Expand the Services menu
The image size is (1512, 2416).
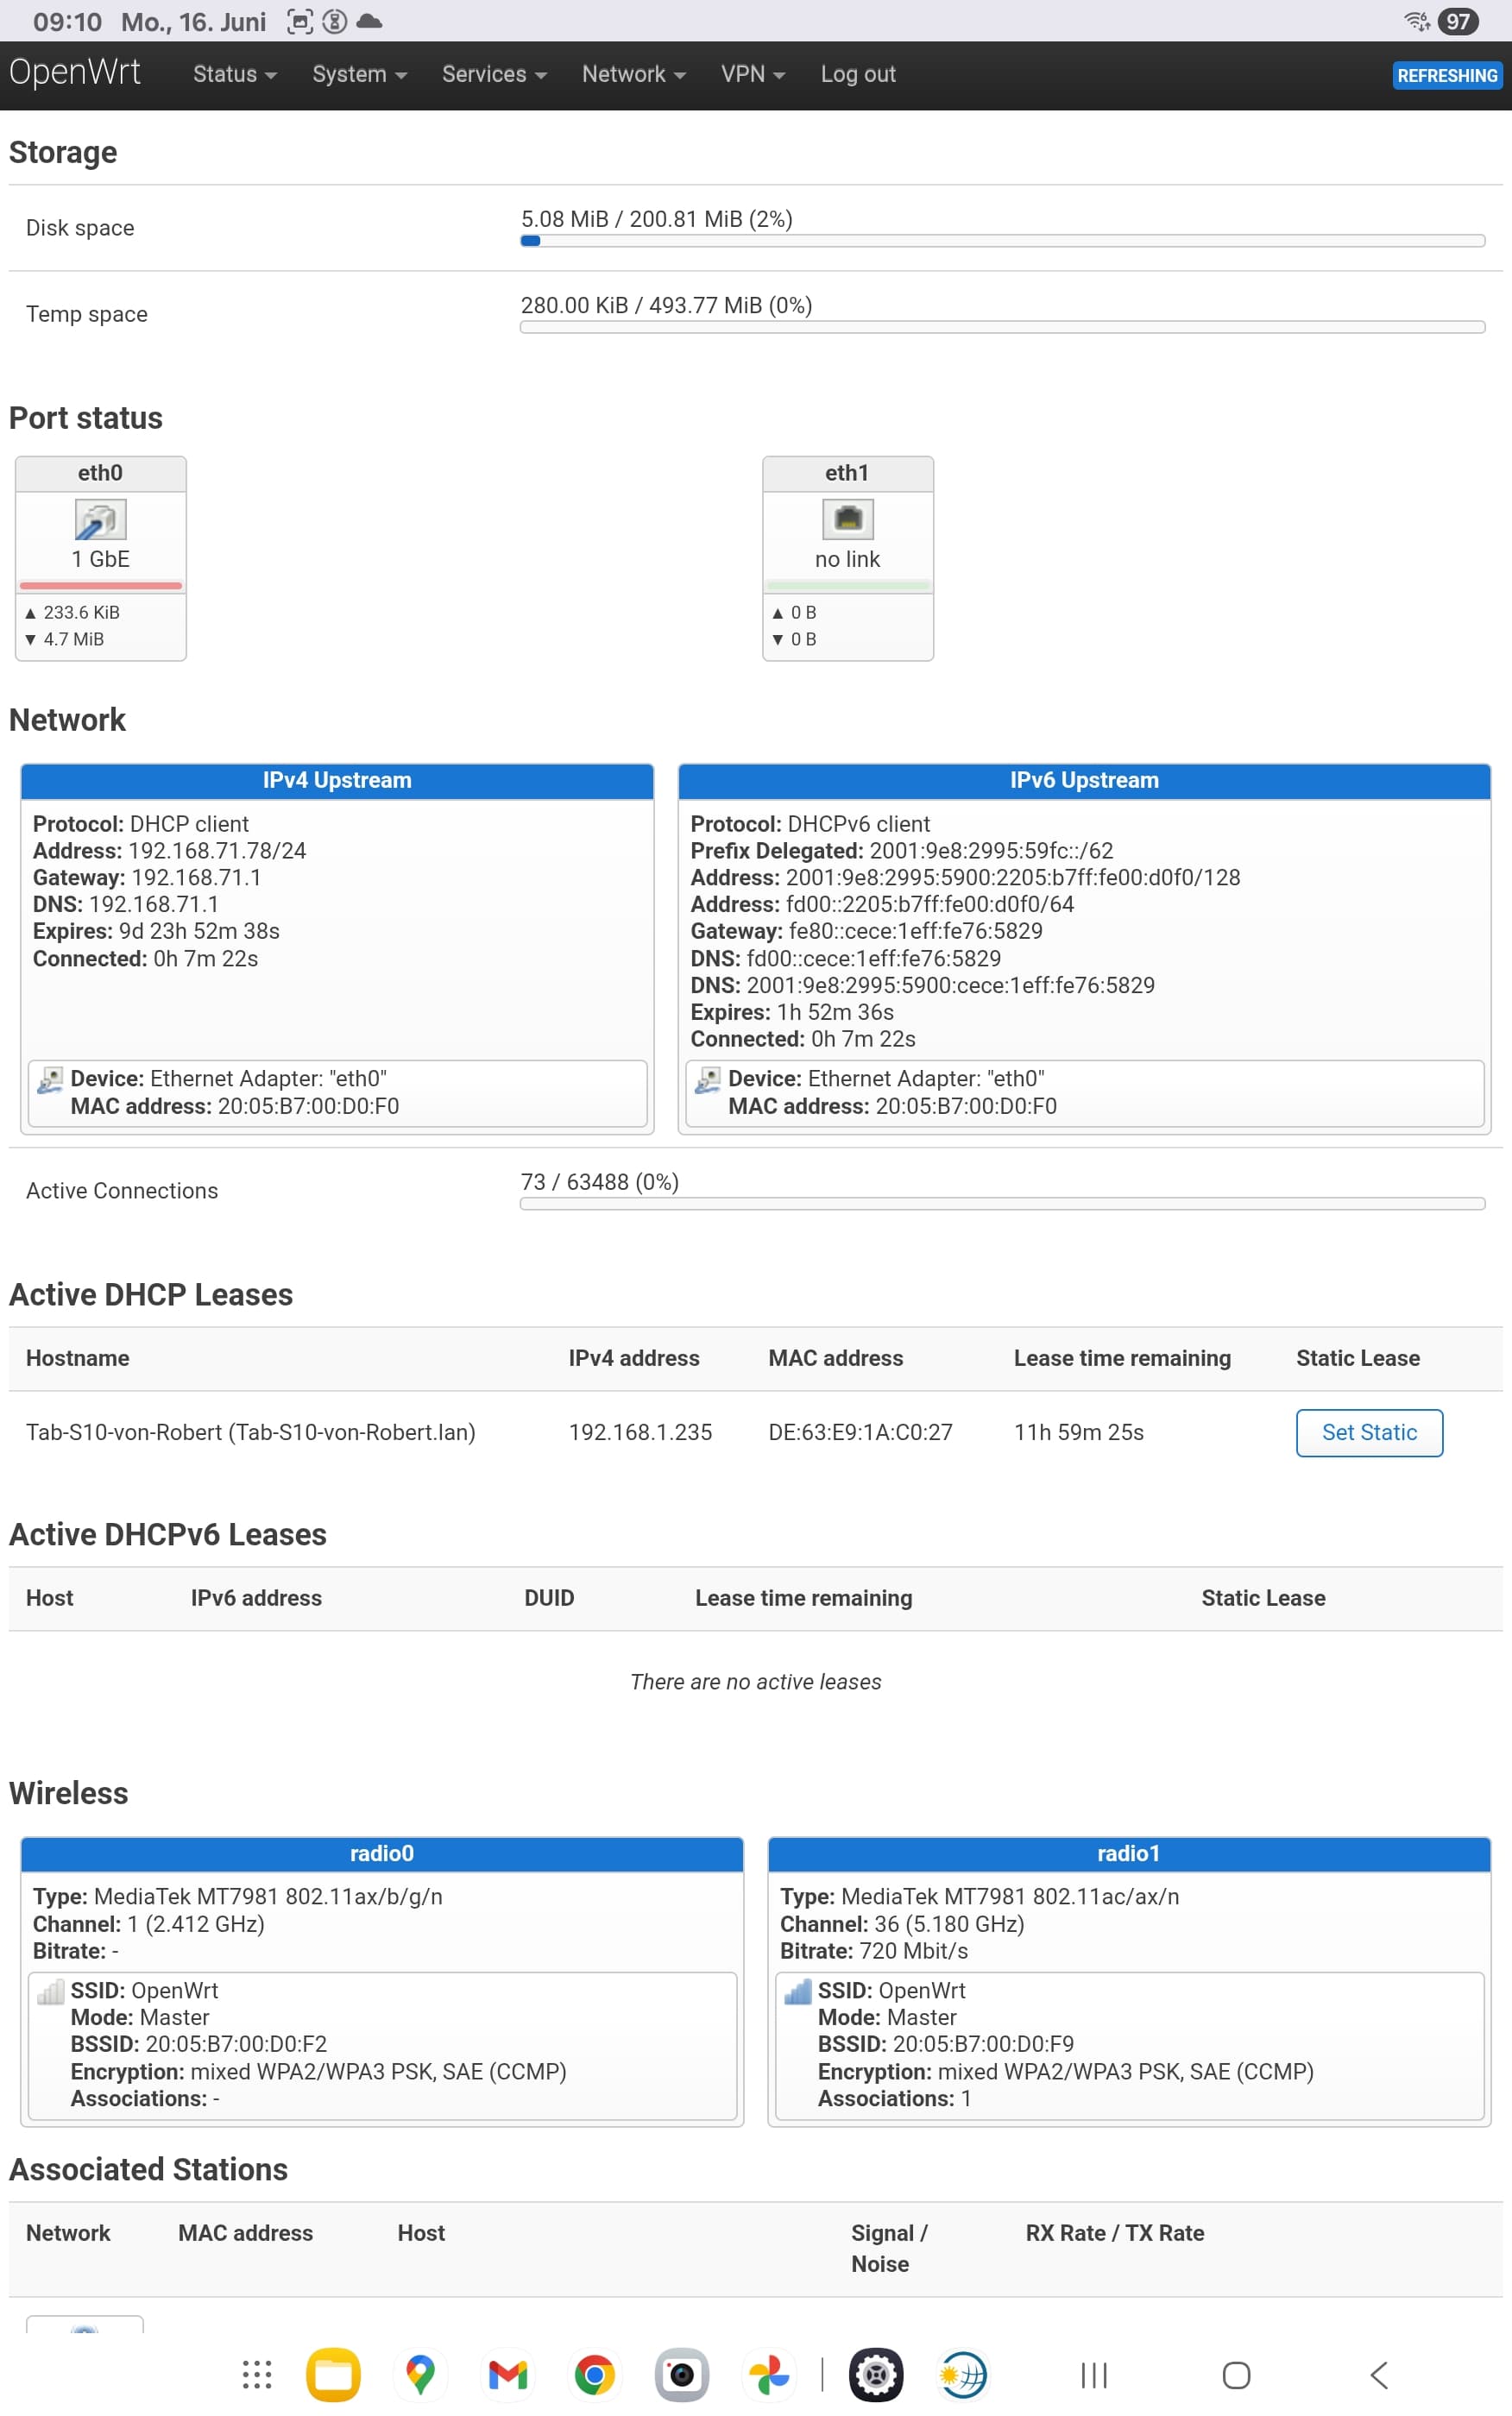coord(494,74)
